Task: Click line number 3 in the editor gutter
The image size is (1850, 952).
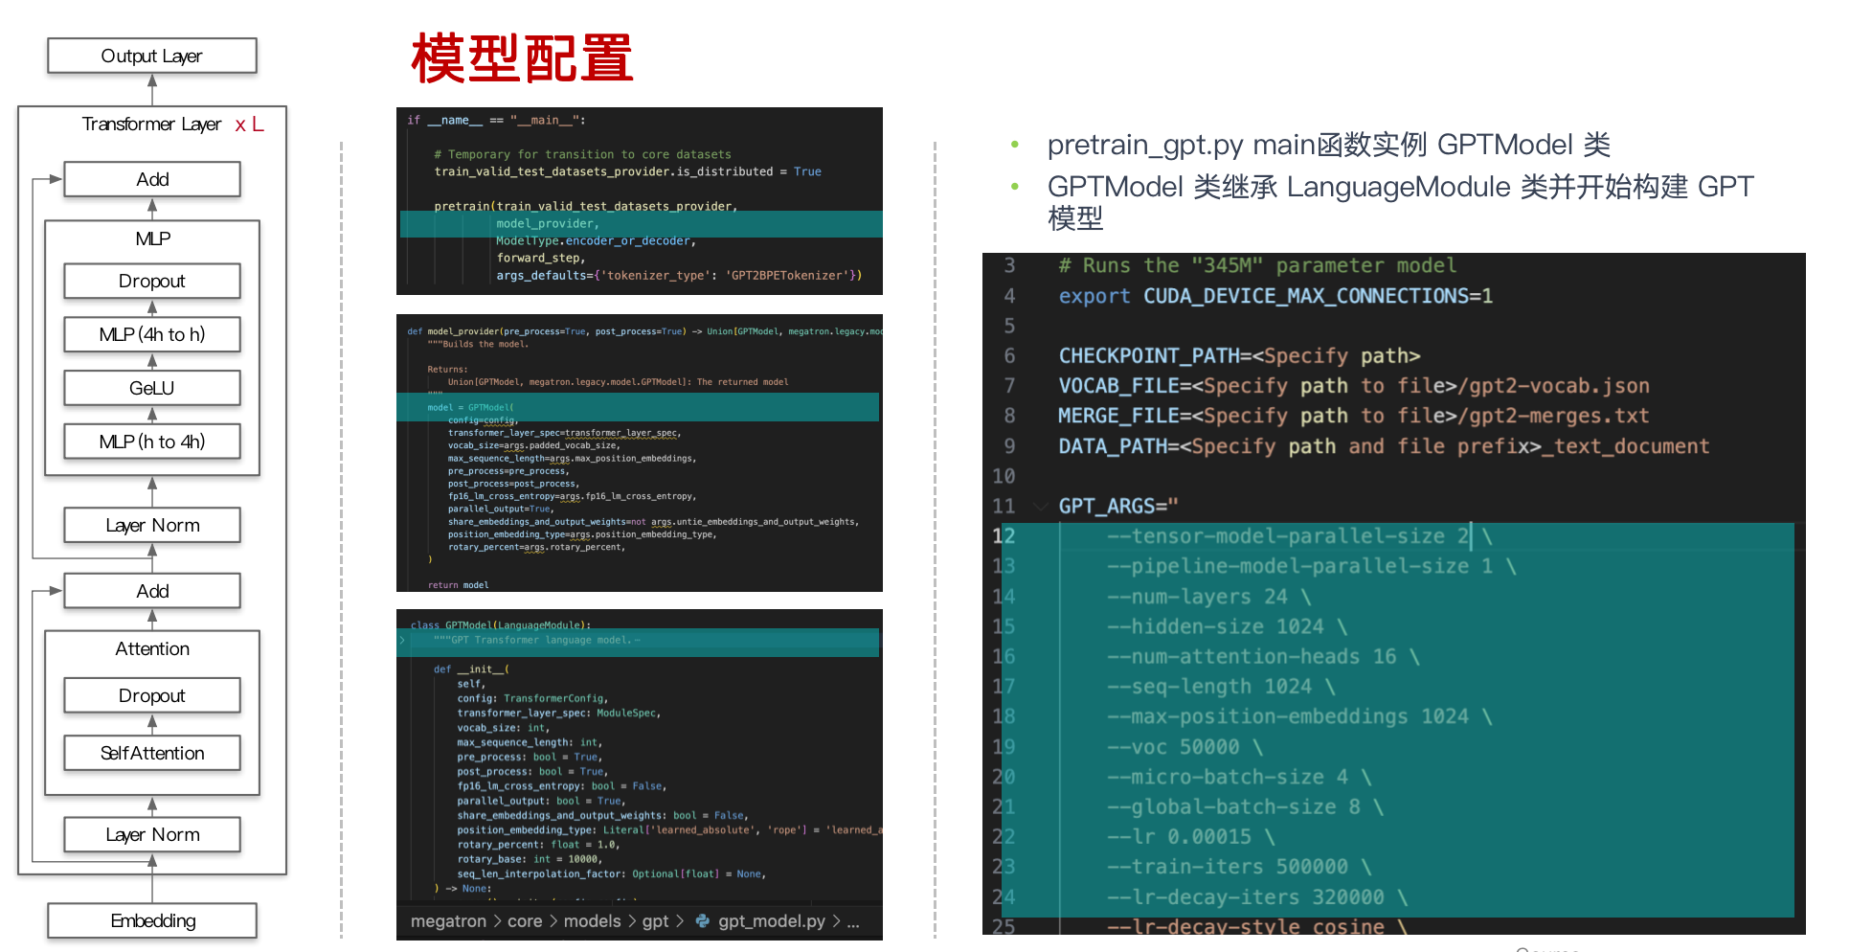Action: 1009,265
